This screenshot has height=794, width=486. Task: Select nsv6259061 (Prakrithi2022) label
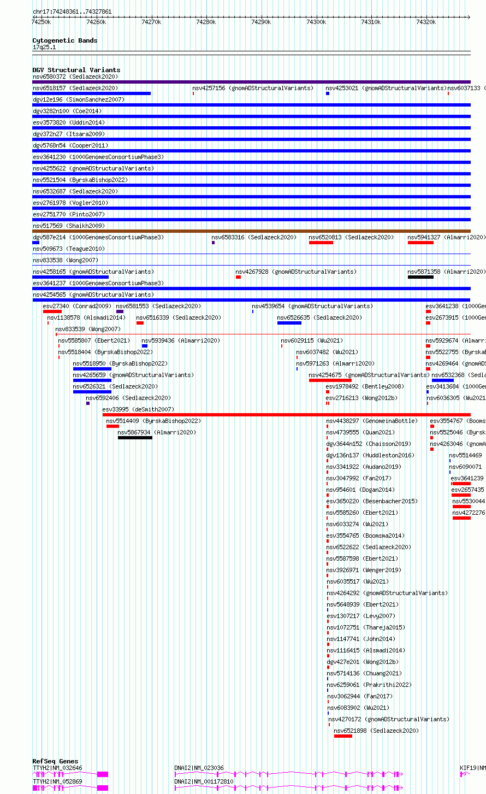coord(370,685)
